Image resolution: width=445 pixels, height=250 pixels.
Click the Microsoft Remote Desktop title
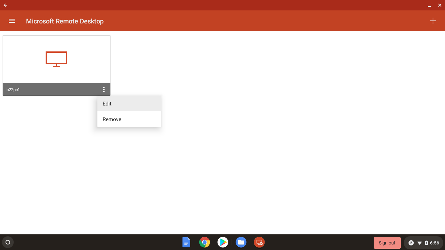point(65,21)
